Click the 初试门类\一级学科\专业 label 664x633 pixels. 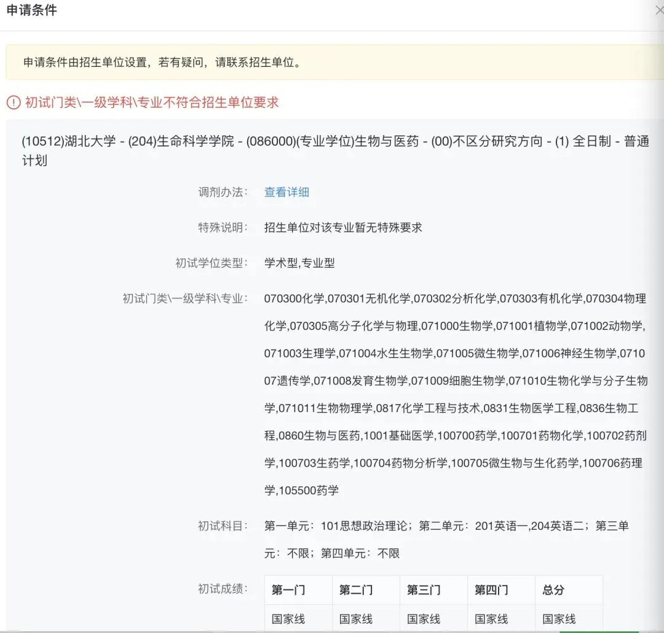tap(185, 298)
